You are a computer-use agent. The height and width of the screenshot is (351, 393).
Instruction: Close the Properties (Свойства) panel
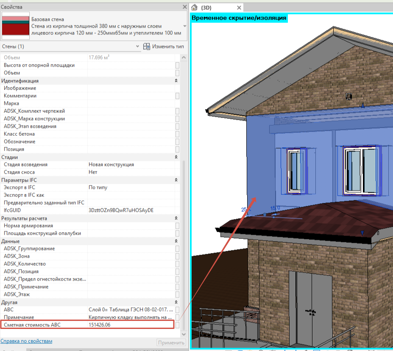[x=185, y=7]
